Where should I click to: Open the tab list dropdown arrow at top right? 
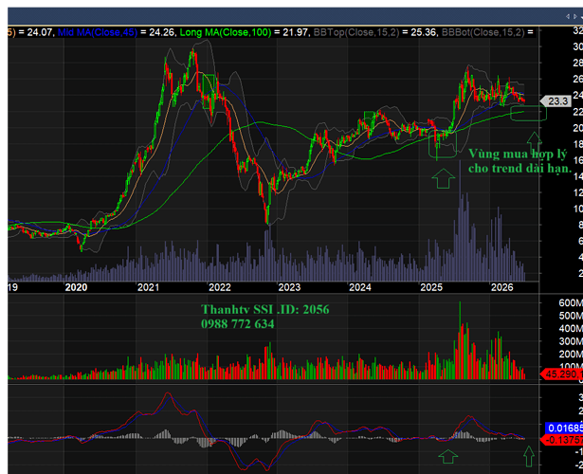(581, 16)
